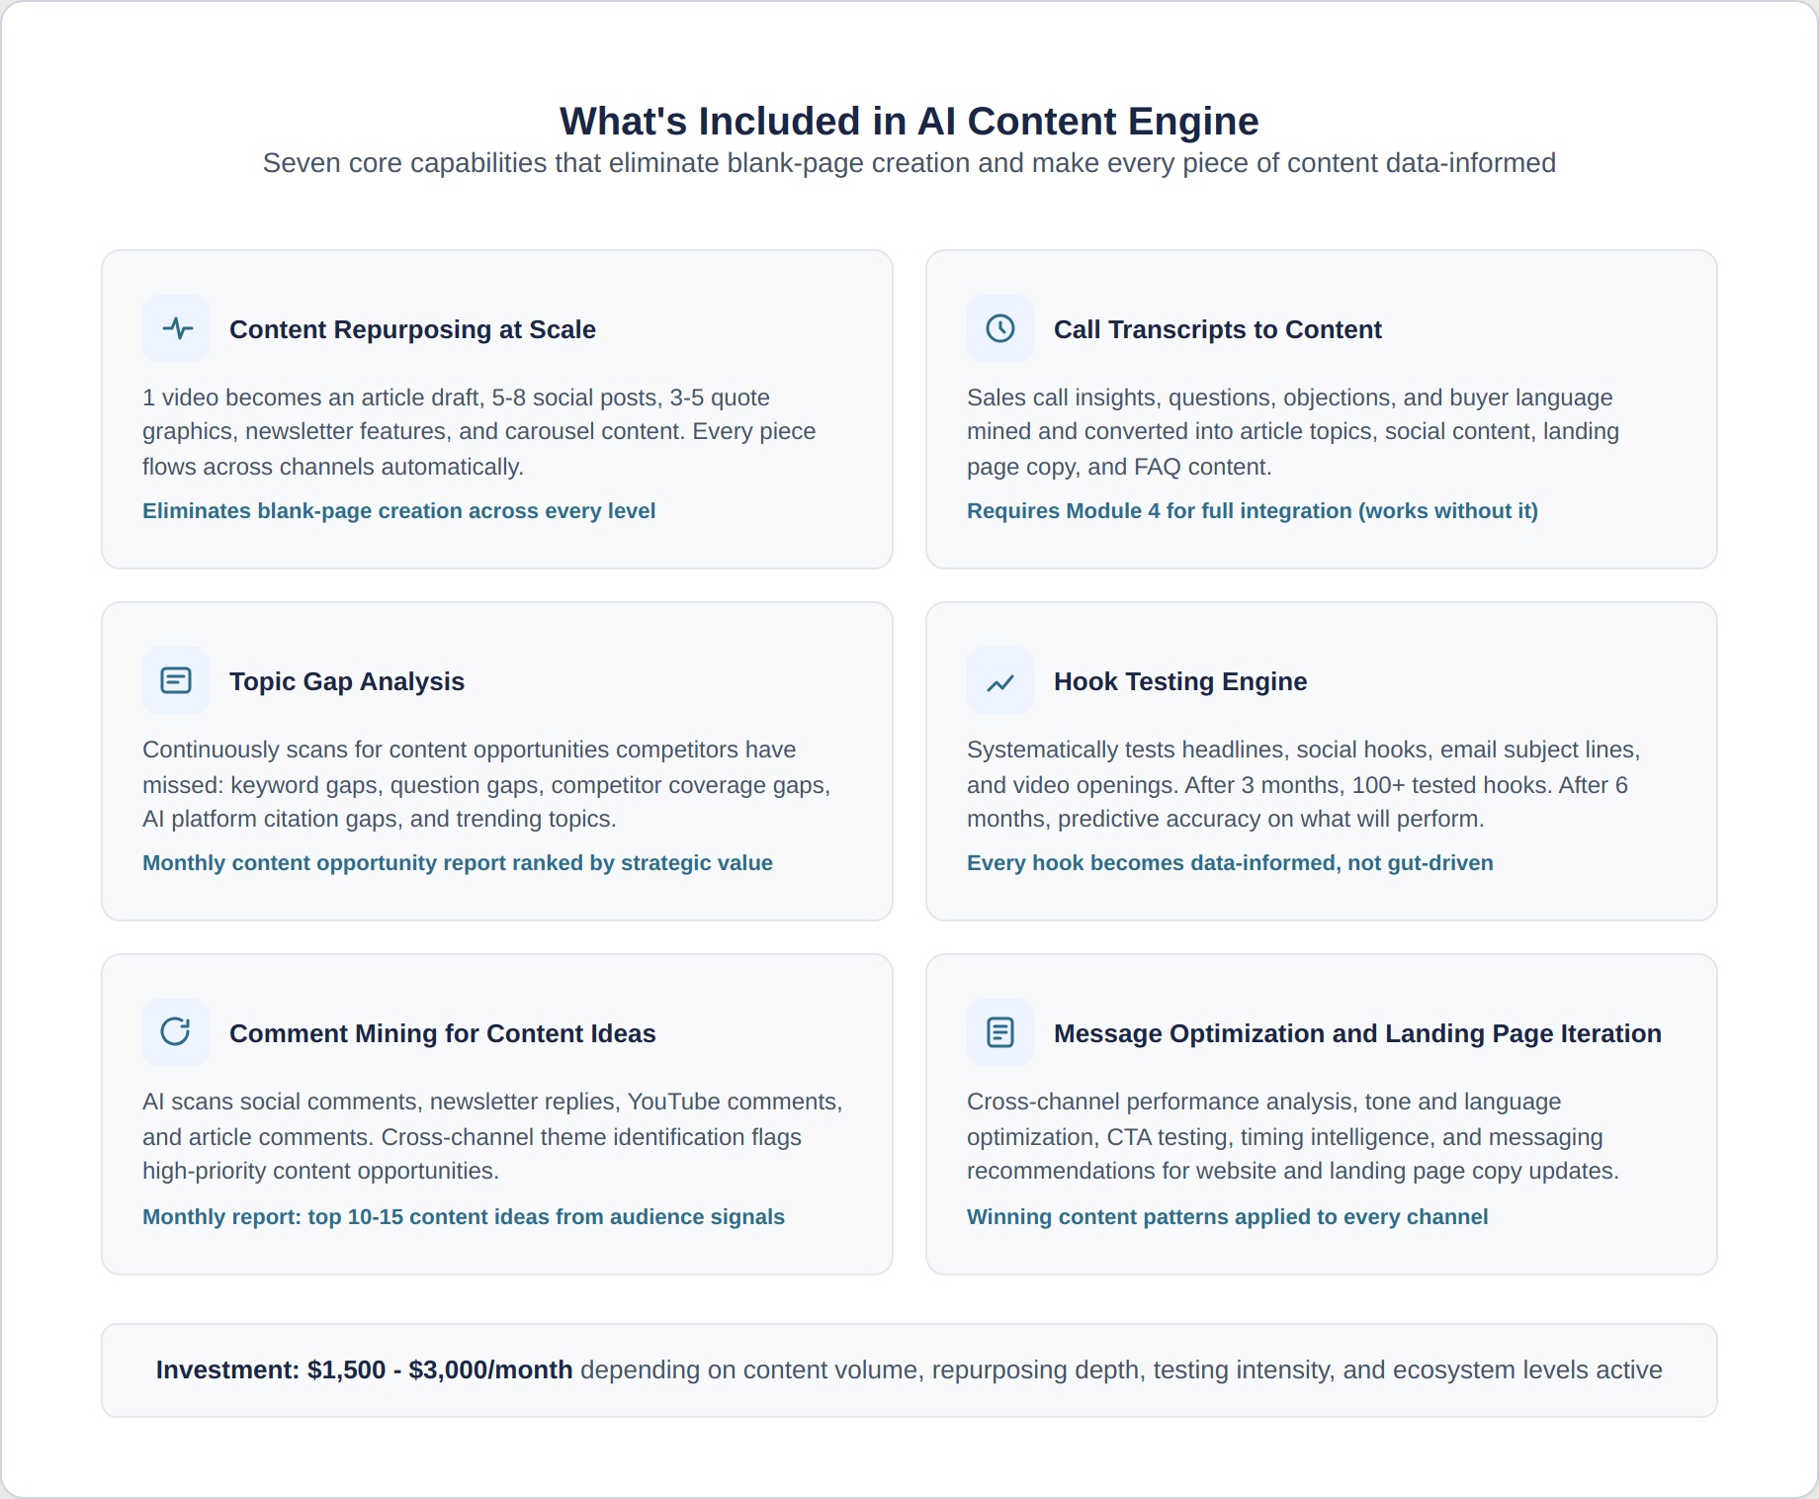The height and width of the screenshot is (1499, 1819).
Task: Click "Every hook becomes data-informed" text
Action: pos(1229,863)
